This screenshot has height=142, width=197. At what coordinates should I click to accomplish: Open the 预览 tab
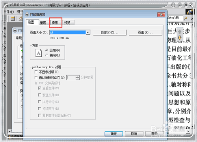pyautogui.click(x=68, y=22)
